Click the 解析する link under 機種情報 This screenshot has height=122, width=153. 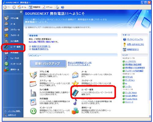point(40,49)
